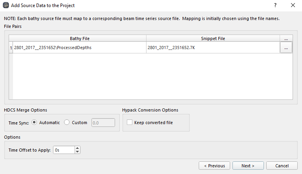
Task: Click the Previous button
Action: point(214,166)
